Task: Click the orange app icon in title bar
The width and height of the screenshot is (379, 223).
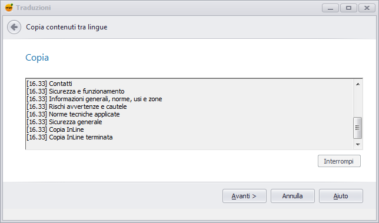Action: 9,8
